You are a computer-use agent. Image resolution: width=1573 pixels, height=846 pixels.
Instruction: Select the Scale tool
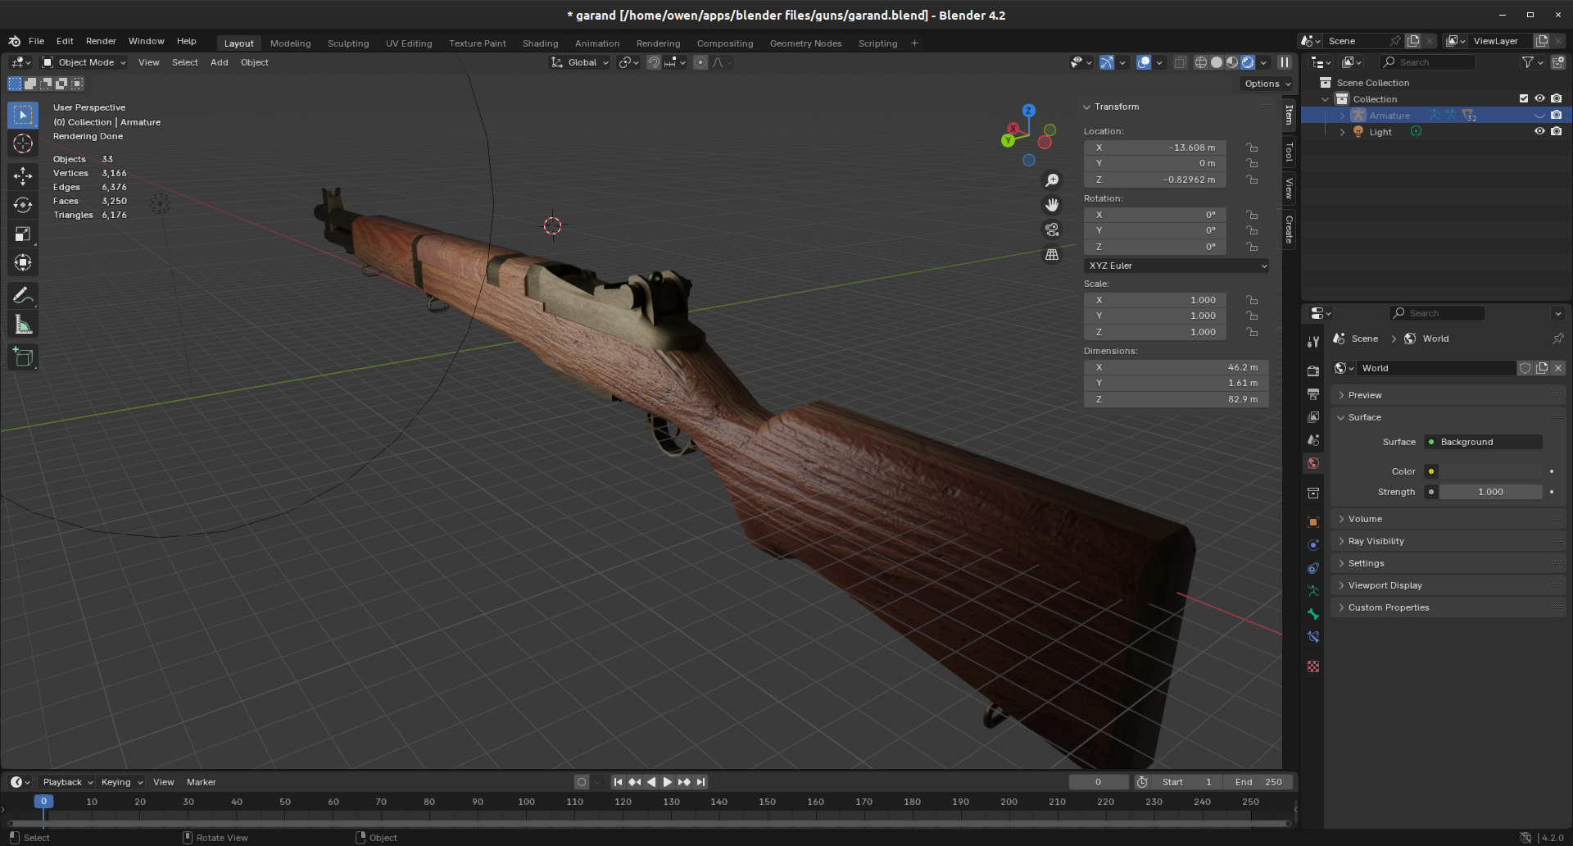[x=23, y=234]
